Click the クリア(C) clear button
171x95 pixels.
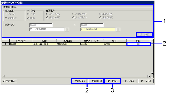(x=129, y=81)
